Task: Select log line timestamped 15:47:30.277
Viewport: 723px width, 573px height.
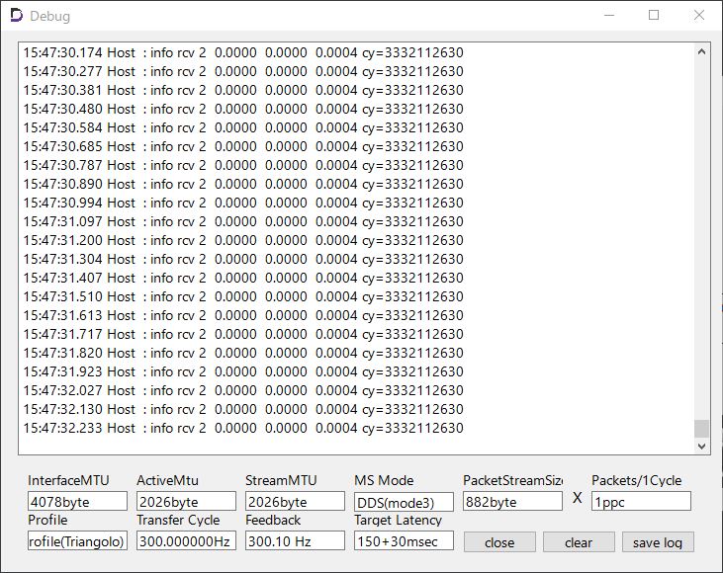Action: 243,71
